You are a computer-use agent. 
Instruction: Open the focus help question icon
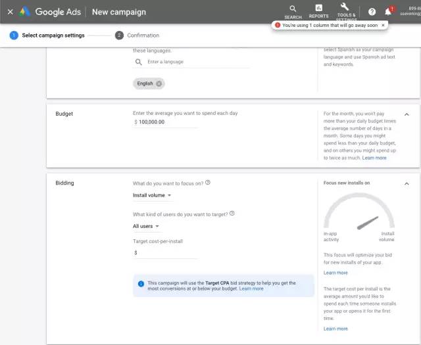(x=208, y=183)
